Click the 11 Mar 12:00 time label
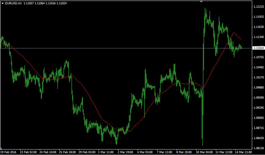 (224, 152)
